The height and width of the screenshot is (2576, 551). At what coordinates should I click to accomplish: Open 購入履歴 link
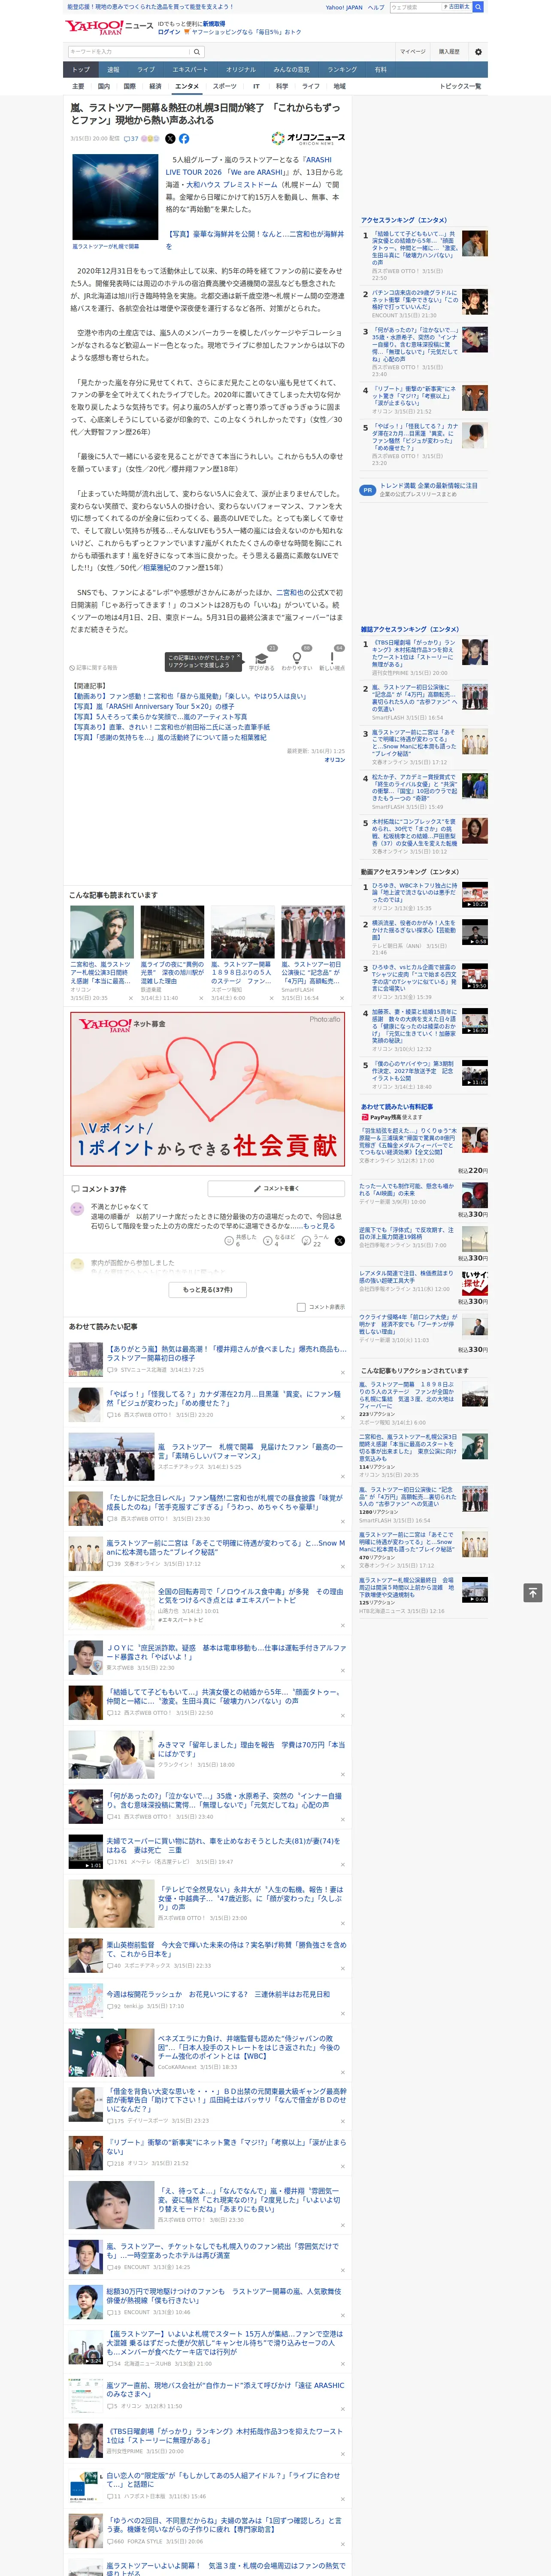coord(449,52)
